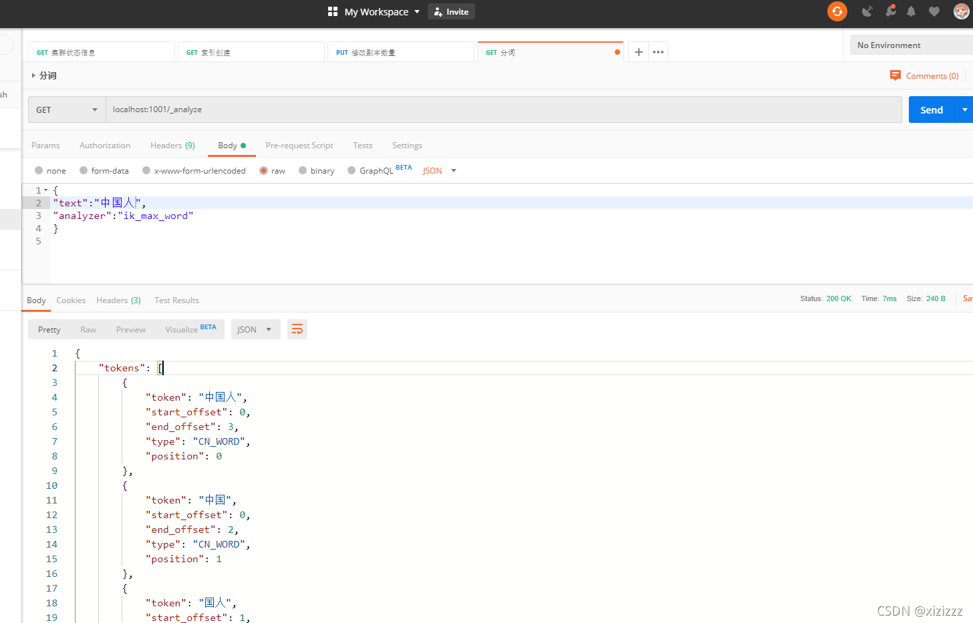Click the Send button
973x623 pixels.
[932, 110]
